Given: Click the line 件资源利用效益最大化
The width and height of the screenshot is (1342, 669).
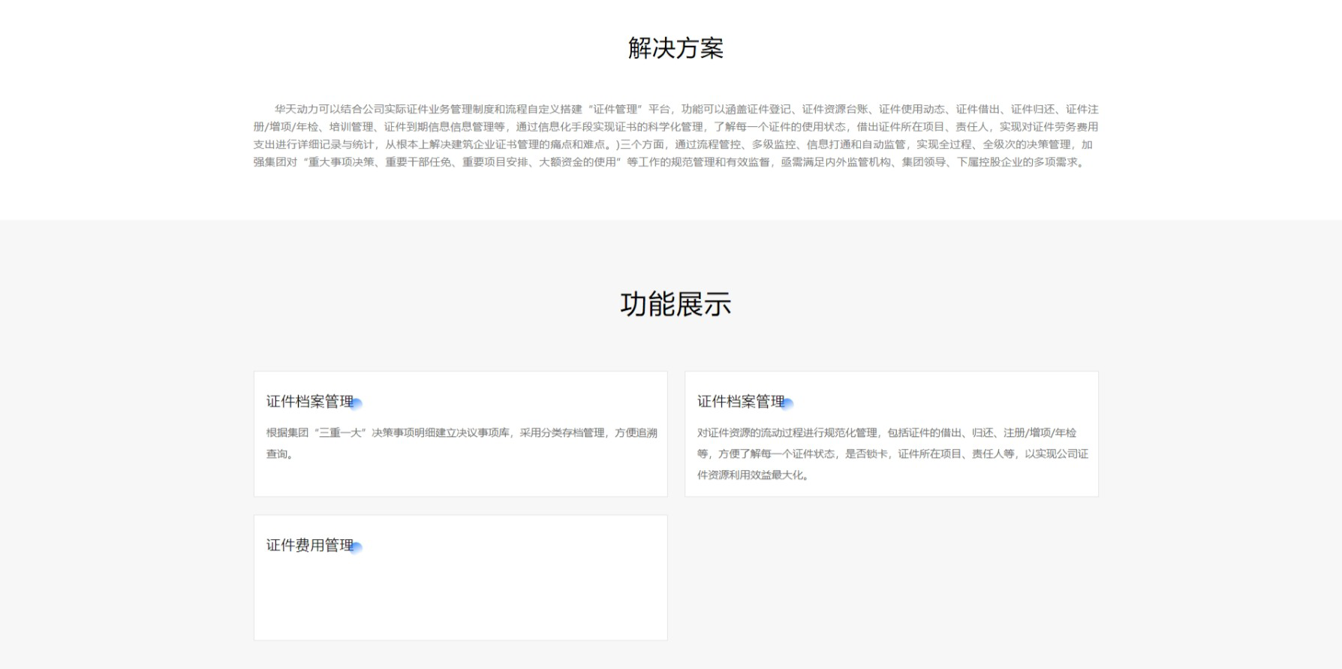Looking at the screenshot, I should tap(754, 475).
